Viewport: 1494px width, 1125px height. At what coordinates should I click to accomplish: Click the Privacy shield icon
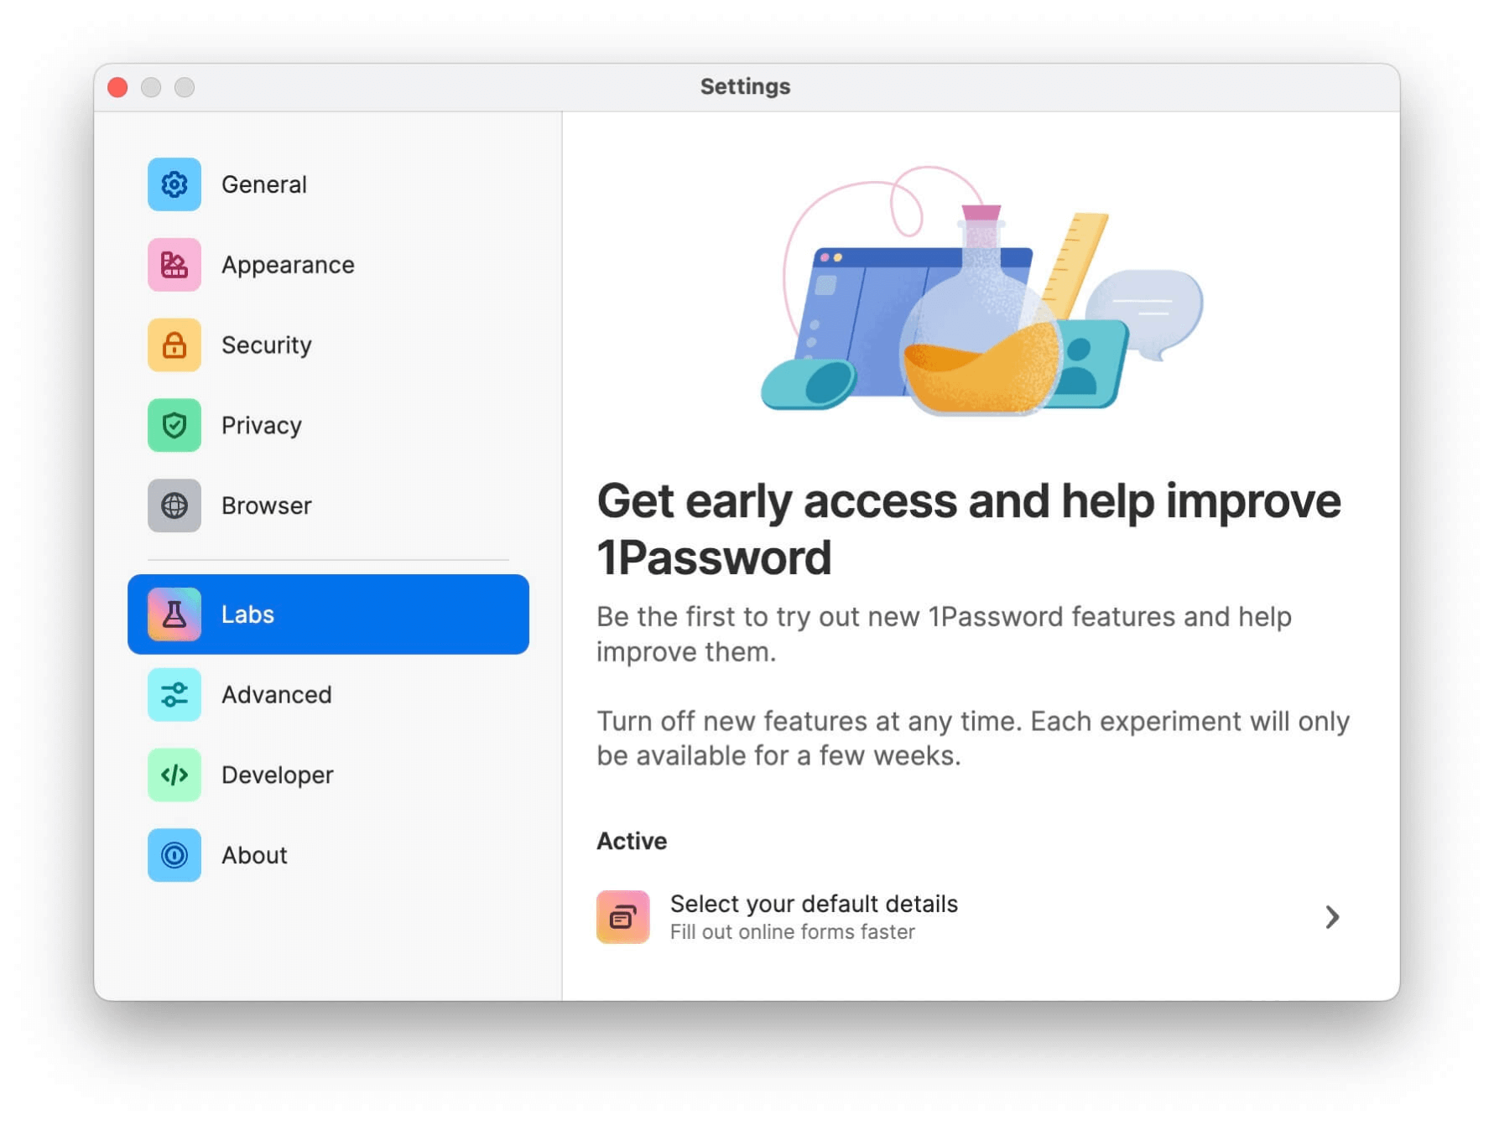[x=174, y=425]
